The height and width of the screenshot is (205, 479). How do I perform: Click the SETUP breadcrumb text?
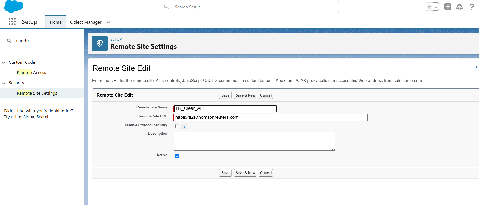(116, 39)
